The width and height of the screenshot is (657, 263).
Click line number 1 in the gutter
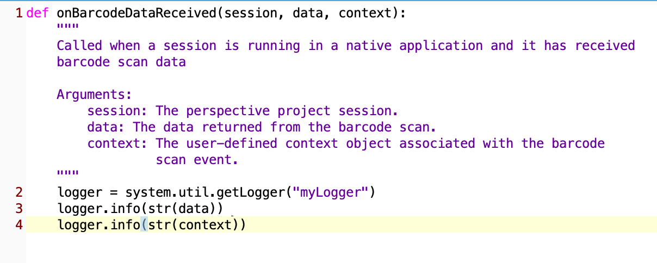tap(20, 14)
